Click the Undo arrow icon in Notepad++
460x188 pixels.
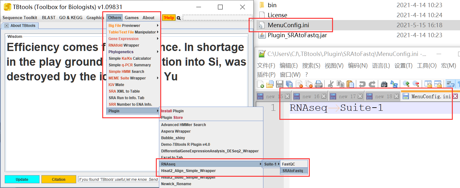[362, 84]
